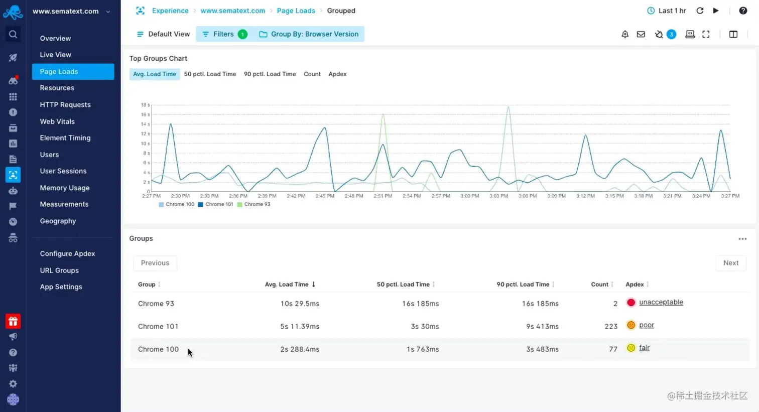Click the Previous pagination button
Viewport: 759px width, 412px height.
(x=155, y=263)
